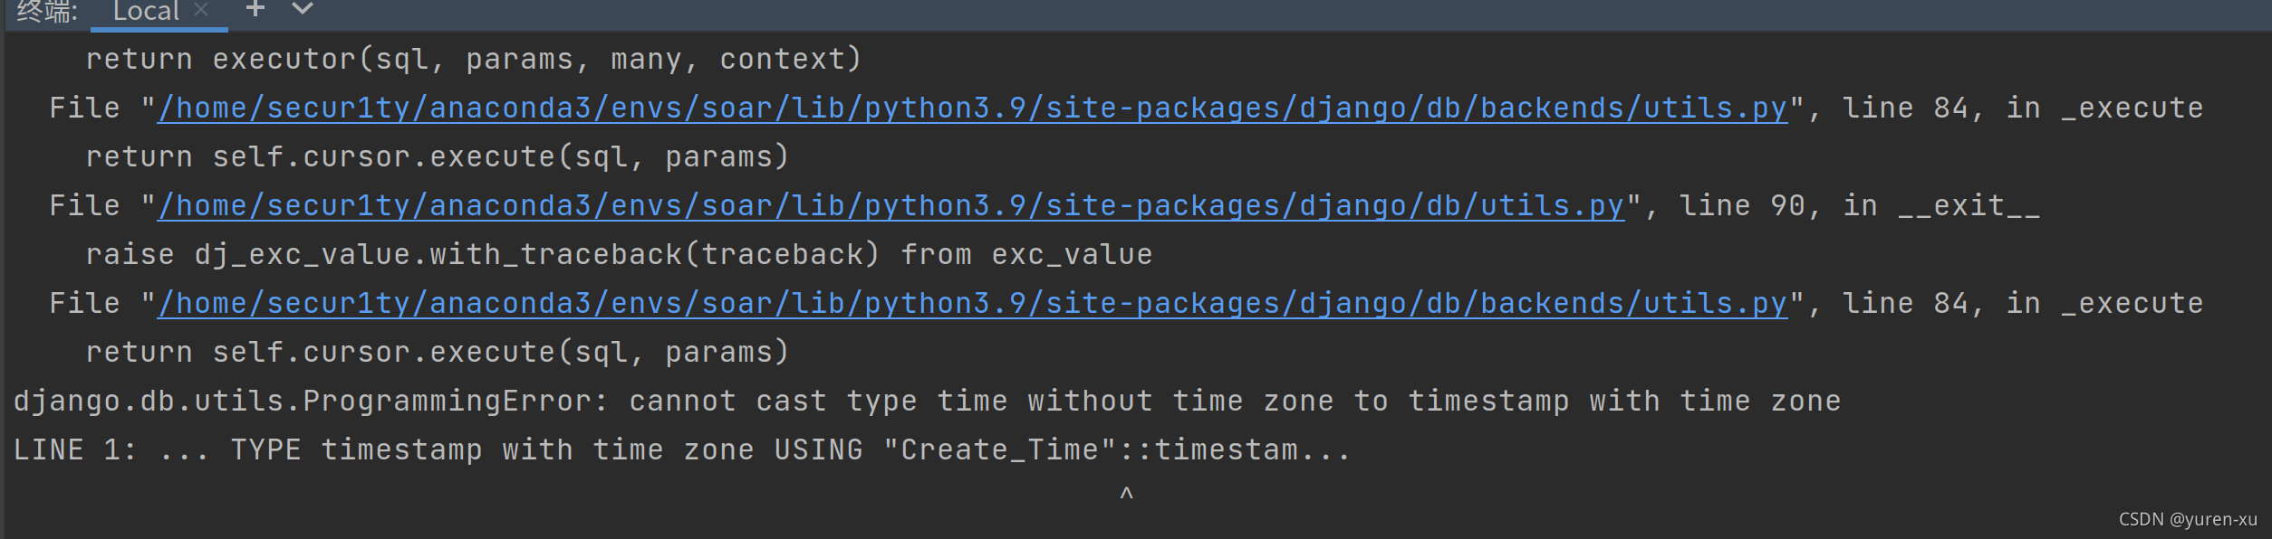2272x539 pixels.
Task: Open the django/db/utils.py link at line 90
Action: [x=891, y=204]
